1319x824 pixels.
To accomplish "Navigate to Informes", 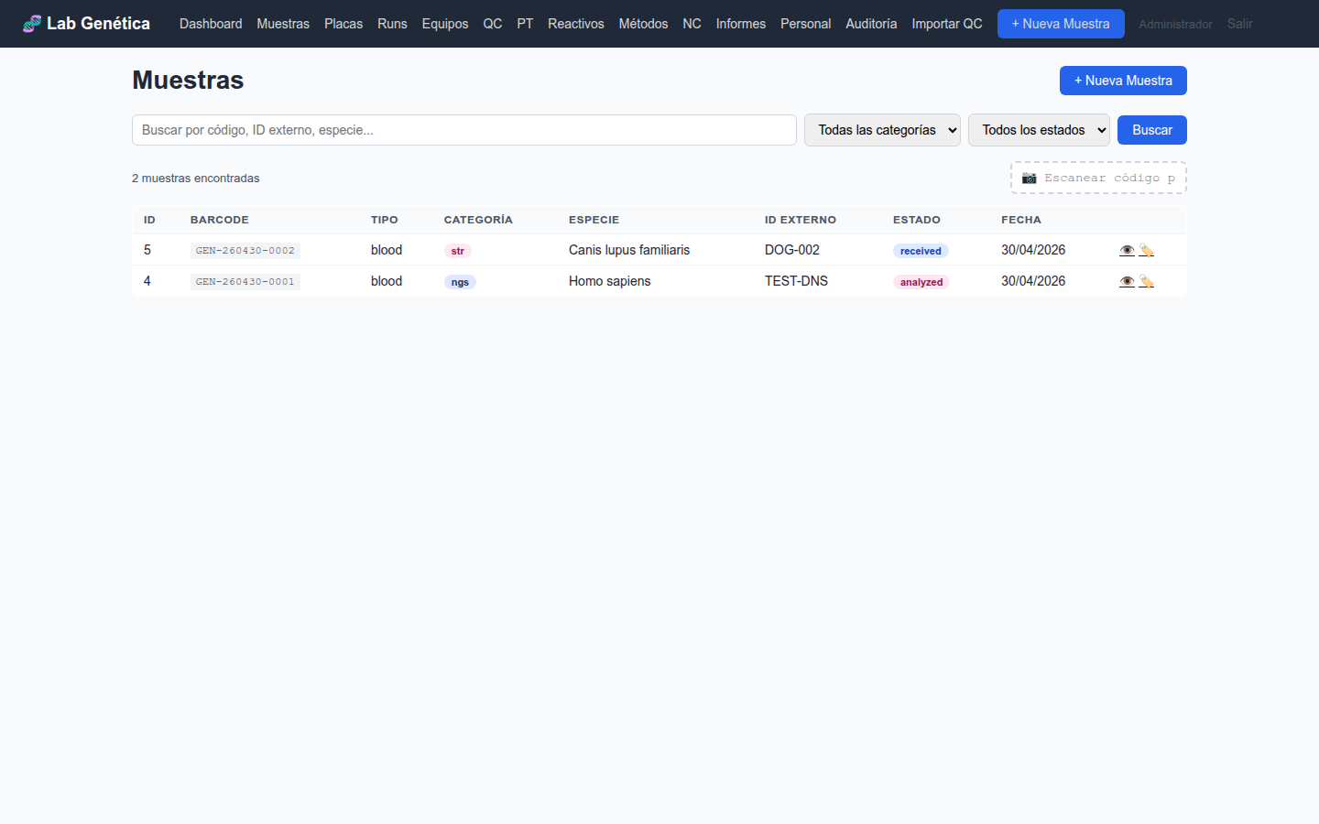I will pos(741,24).
